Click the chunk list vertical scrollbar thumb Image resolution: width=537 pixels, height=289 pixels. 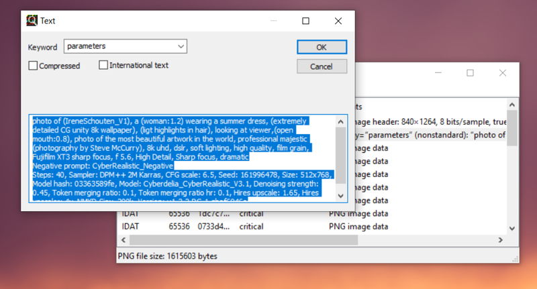point(512,128)
